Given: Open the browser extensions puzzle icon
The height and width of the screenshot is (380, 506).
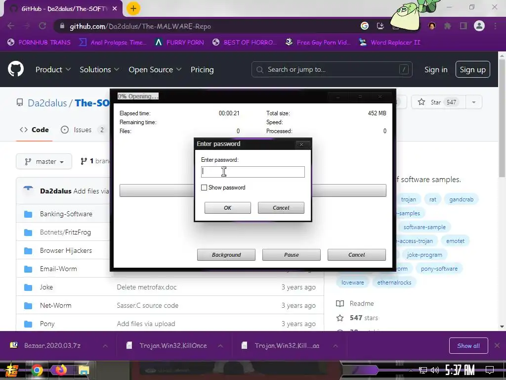Looking at the screenshot, I should pyautogui.click(x=448, y=26).
